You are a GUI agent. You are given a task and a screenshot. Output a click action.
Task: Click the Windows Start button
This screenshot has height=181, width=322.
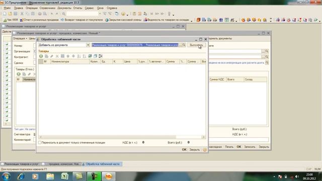click(6, 176)
